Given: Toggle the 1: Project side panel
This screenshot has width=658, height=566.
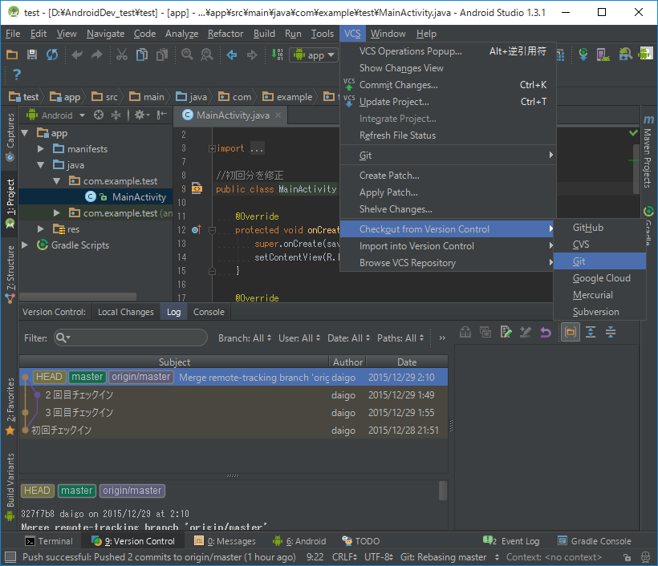Looking at the screenshot, I should click(x=10, y=204).
